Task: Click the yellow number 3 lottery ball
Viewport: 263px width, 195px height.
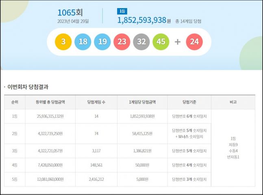Action: click(x=63, y=42)
